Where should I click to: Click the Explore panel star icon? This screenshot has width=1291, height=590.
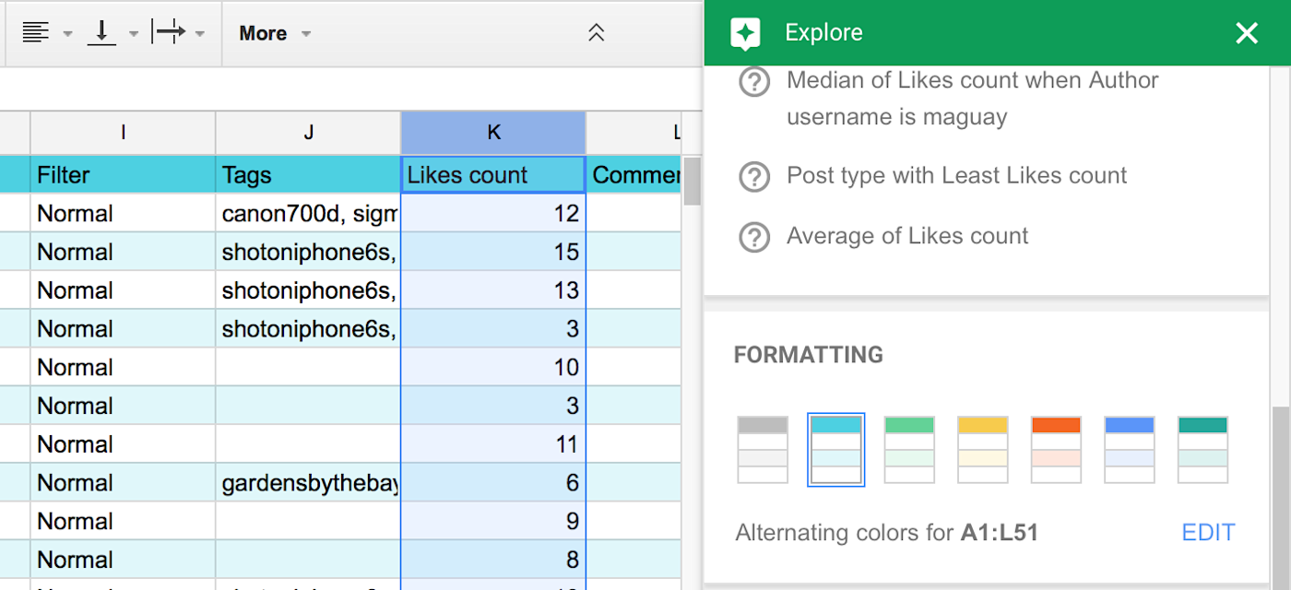745,34
